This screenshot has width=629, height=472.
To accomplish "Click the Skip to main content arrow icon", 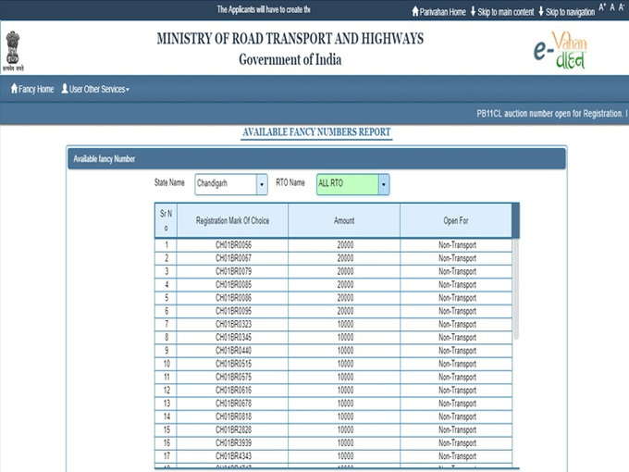I will point(473,12).
